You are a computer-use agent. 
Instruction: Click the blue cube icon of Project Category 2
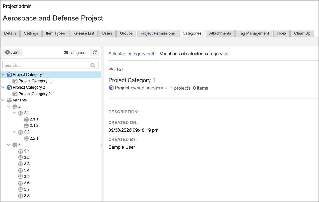pos(9,87)
